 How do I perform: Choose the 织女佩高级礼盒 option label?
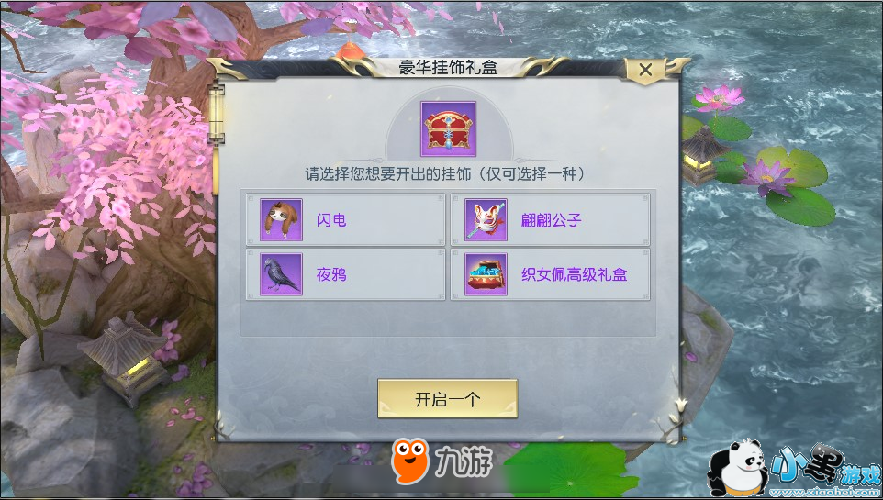pyautogui.click(x=574, y=275)
